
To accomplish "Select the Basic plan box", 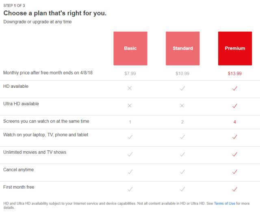I will click(x=130, y=48).
